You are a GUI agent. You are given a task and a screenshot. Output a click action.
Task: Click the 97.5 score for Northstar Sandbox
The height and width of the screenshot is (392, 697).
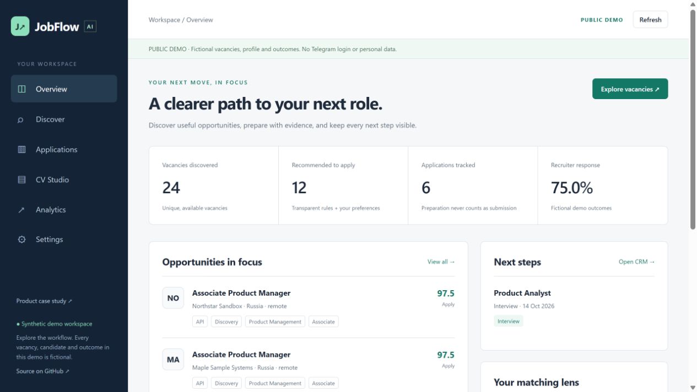[x=446, y=293]
